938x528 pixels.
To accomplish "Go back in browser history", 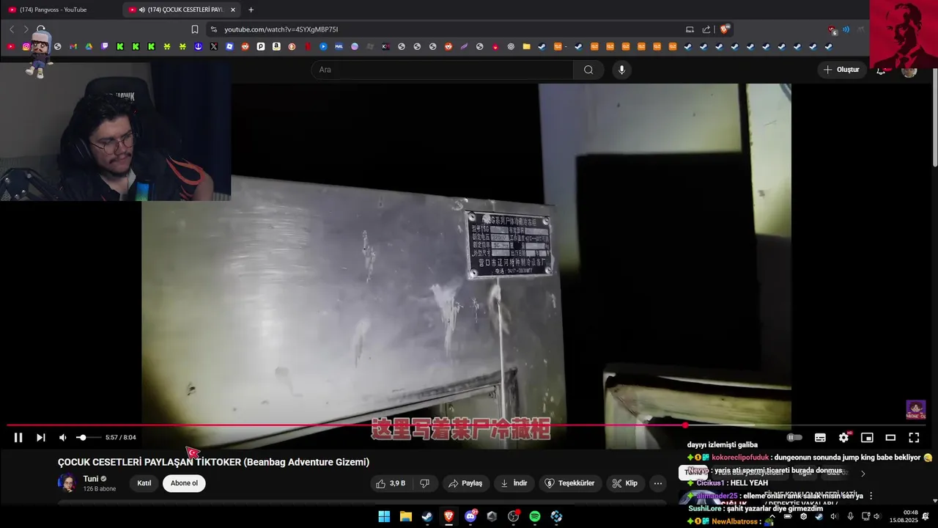I will click(12, 29).
